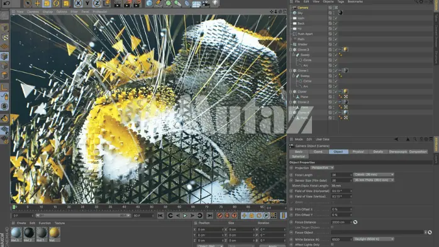The image size is (439, 247).
Task: Toggle layer box for Shader row
Action: 330,44
